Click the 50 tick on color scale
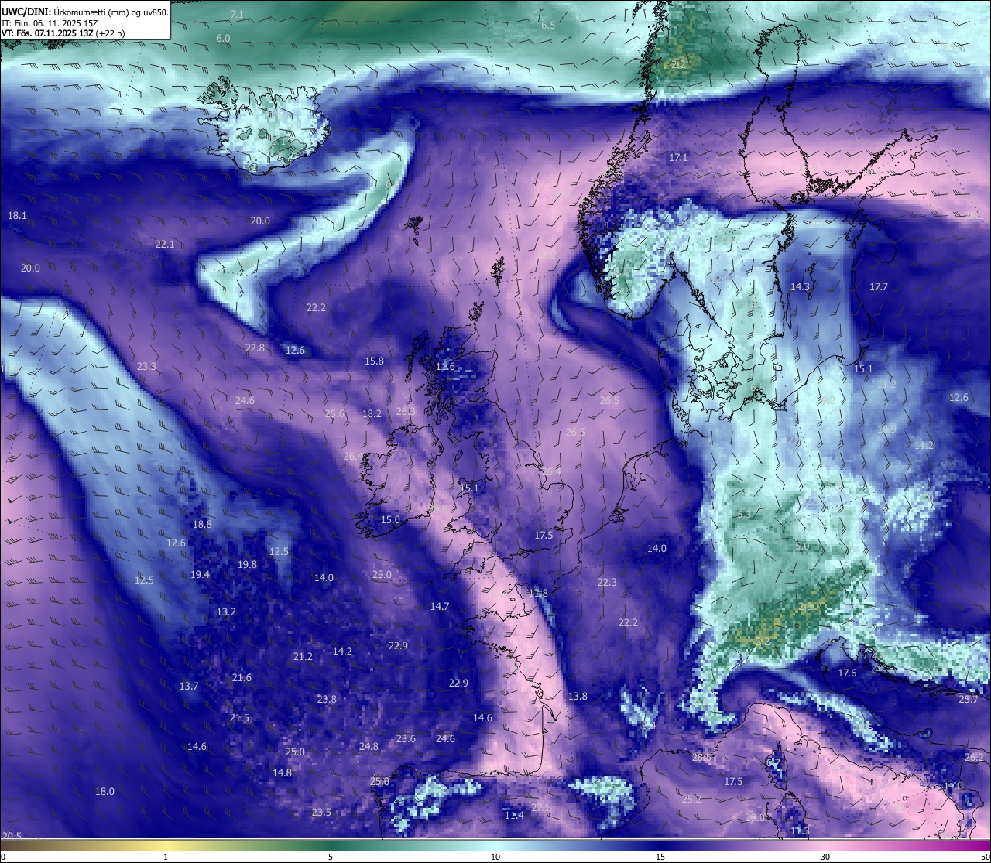The image size is (991, 863). 985,857
